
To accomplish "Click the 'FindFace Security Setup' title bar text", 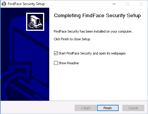I will 26,4.
